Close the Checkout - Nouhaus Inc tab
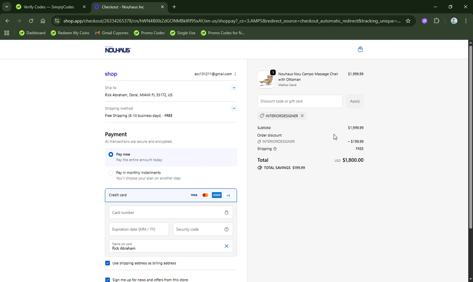 [162, 7]
